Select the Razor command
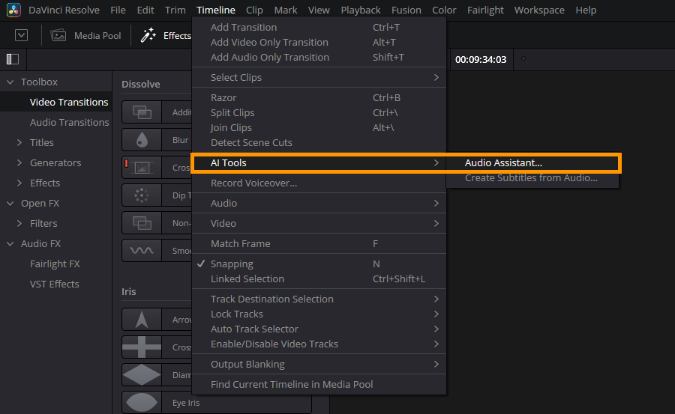Image resolution: width=675 pixels, height=414 pixels. point(319,98)
